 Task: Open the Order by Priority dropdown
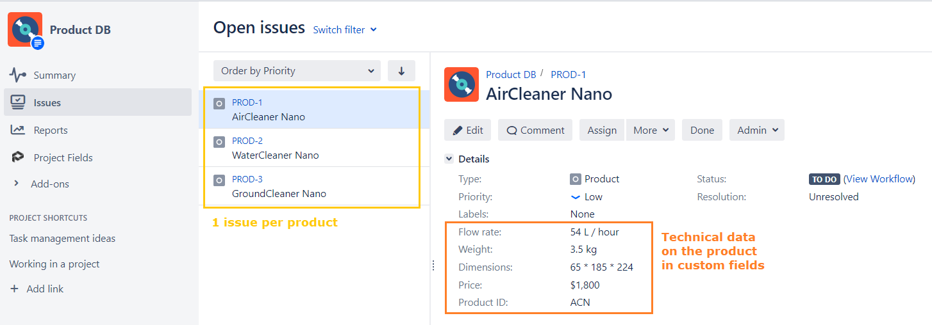(x=297, y=70)
